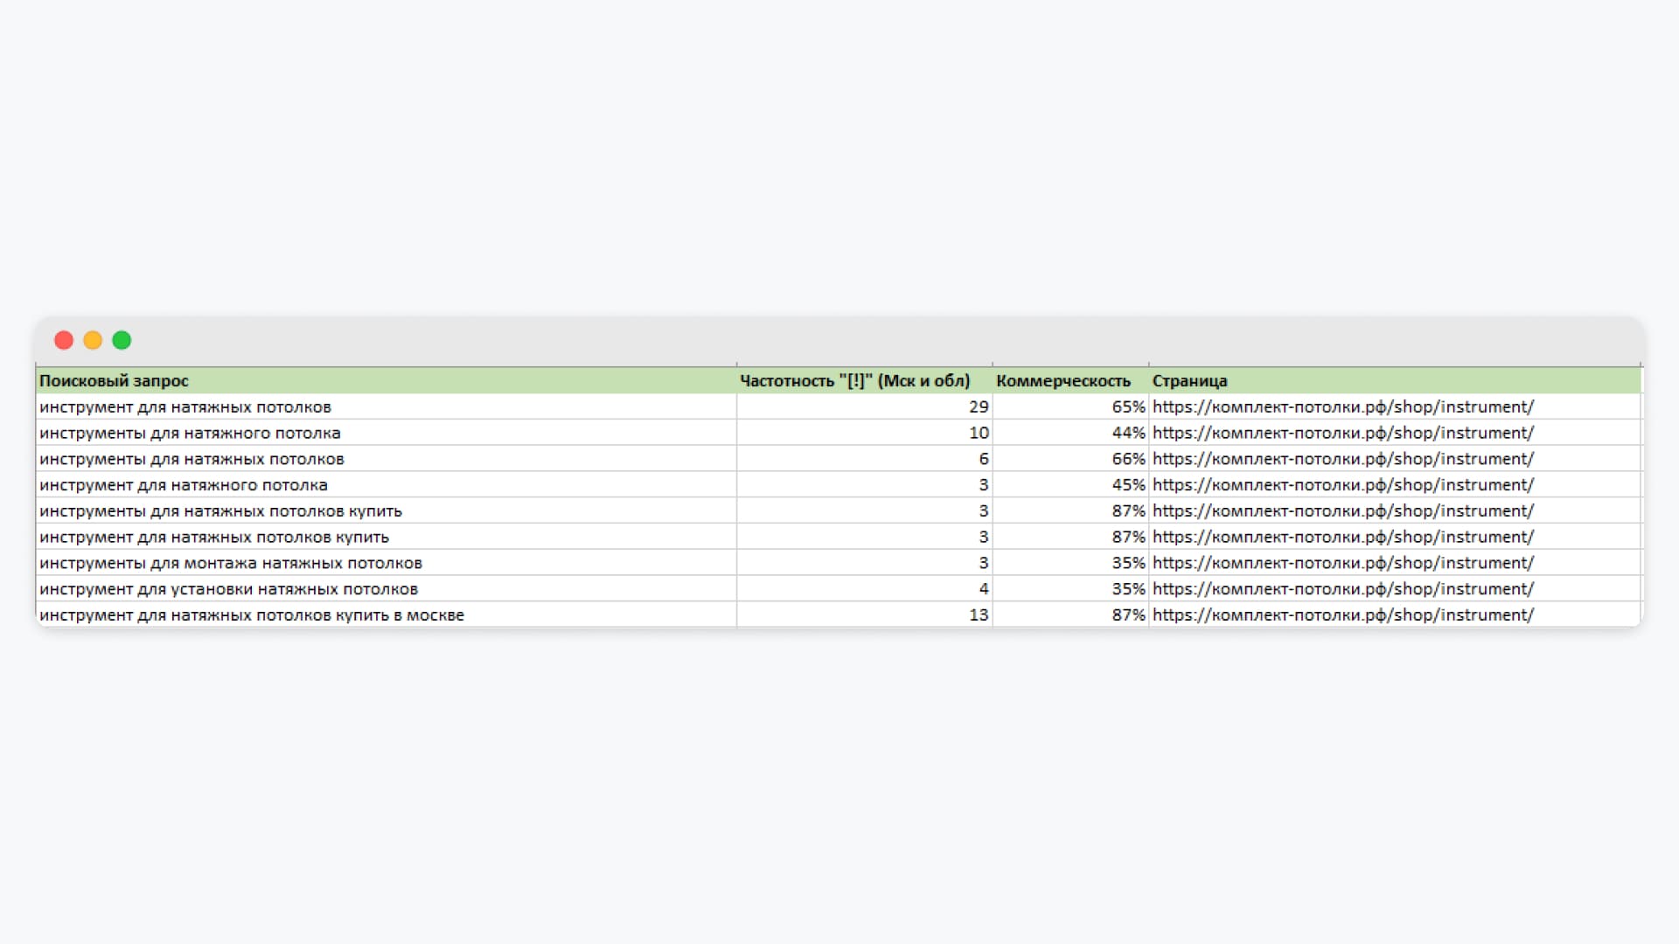
Task: Open the URL in the 45% row
Action: 1343,485
